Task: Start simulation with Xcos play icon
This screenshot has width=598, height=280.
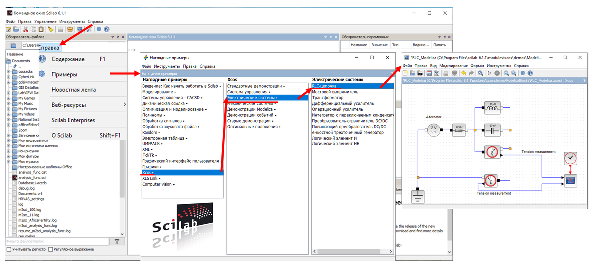Action: tap(489, 73)
